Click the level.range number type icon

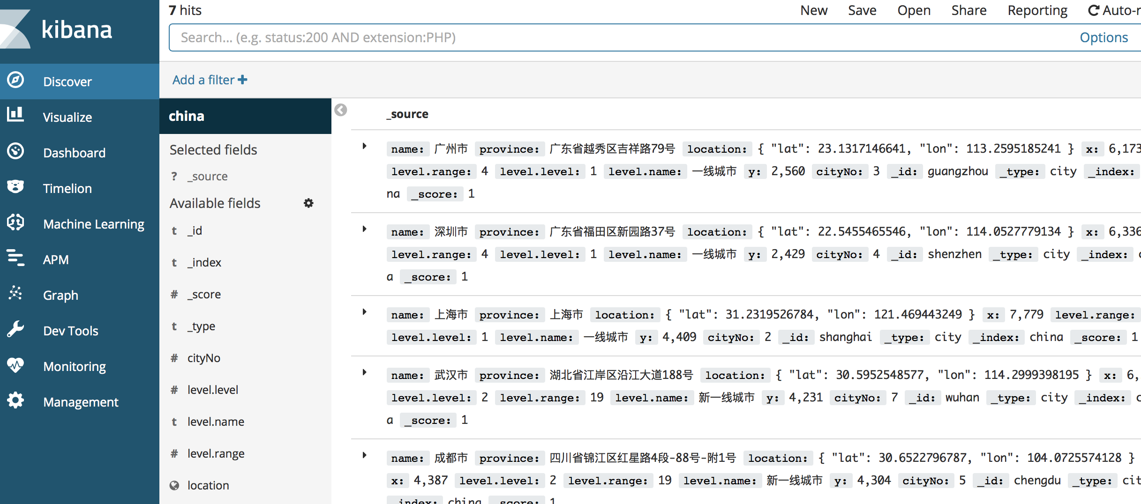pyautogui.click(x=174, y=453)
